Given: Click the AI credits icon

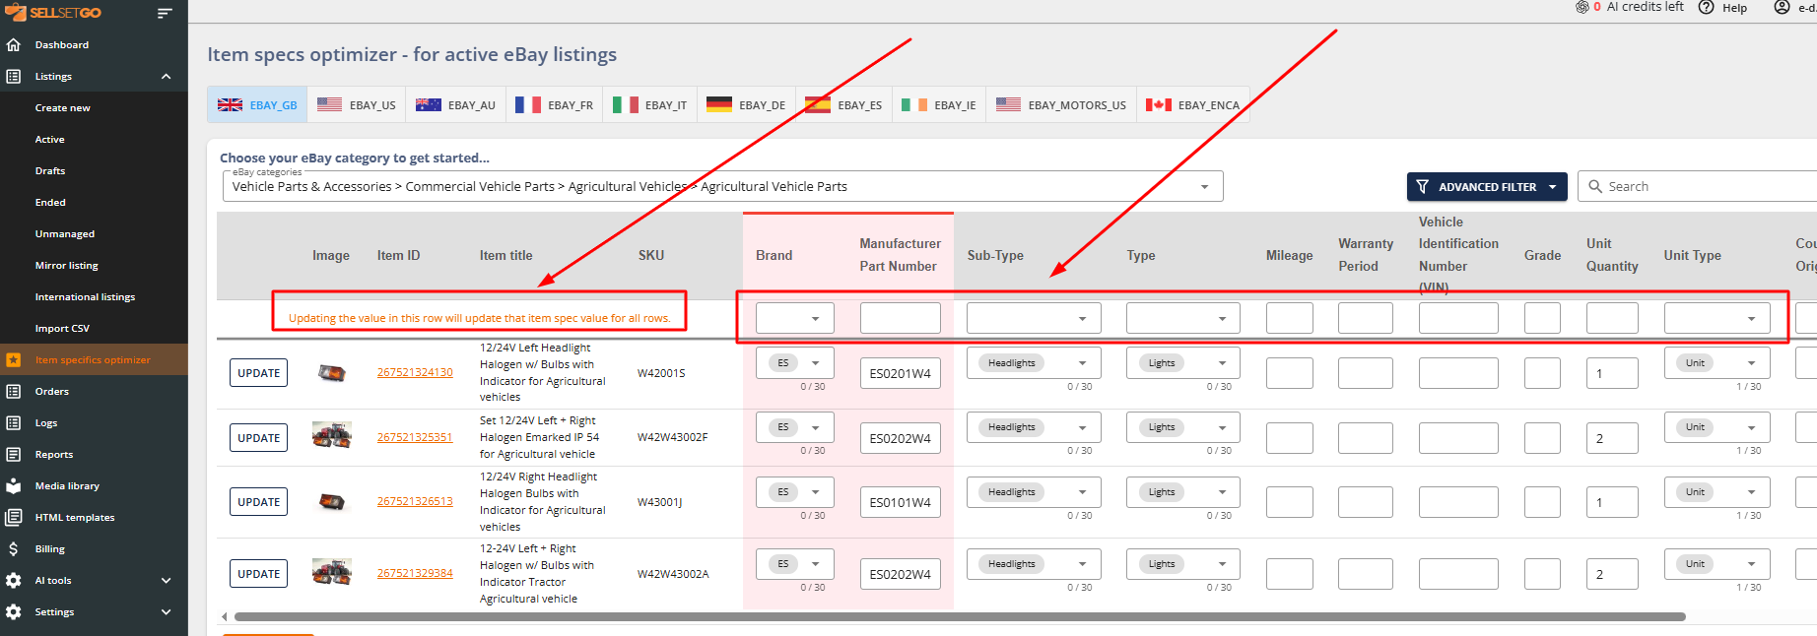Looking at the screenshot, I should click(1581, 7).
